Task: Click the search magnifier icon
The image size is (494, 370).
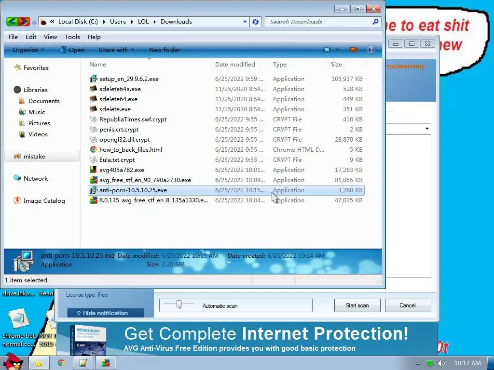Action: pyautogui.click(x=375, y=22)
